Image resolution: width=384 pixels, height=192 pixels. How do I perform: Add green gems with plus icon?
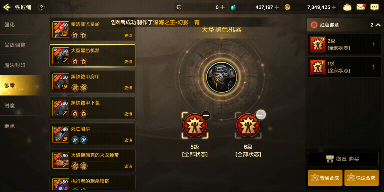pyautogui.click(x=277, y=7)
